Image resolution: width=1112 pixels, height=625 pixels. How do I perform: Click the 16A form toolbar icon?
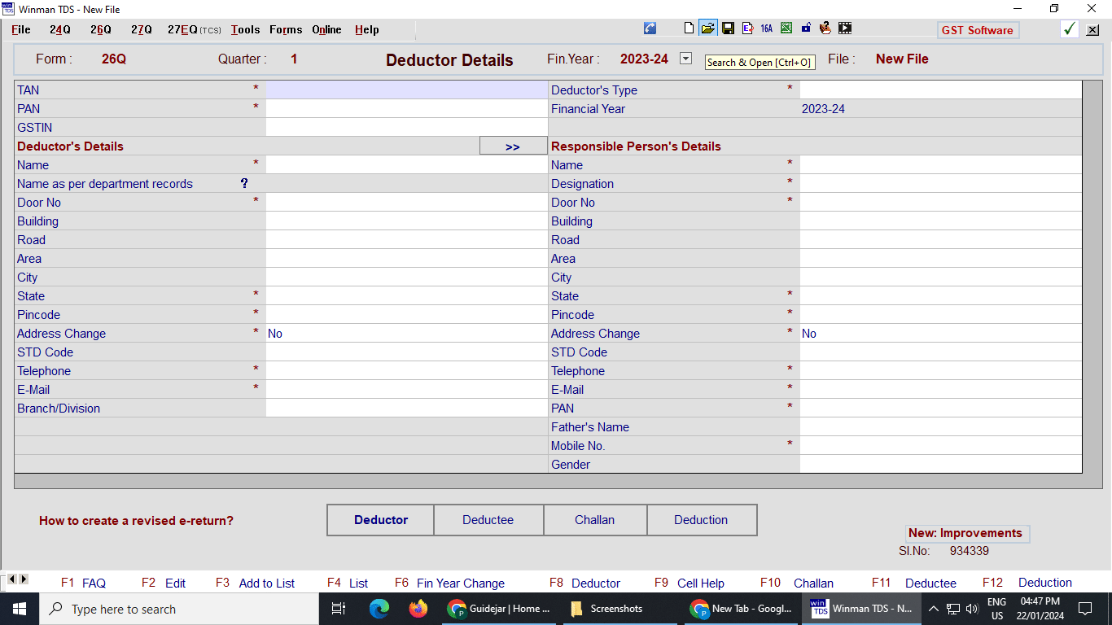click(766, 28)
